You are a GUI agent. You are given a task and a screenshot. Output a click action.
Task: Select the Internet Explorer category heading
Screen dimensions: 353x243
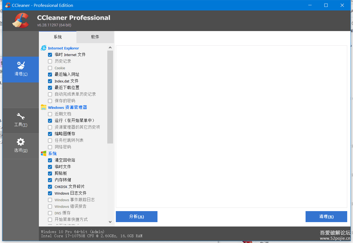(63, 48)
